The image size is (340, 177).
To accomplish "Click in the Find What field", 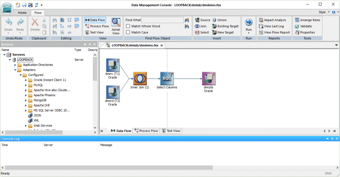I will [162, 20].
